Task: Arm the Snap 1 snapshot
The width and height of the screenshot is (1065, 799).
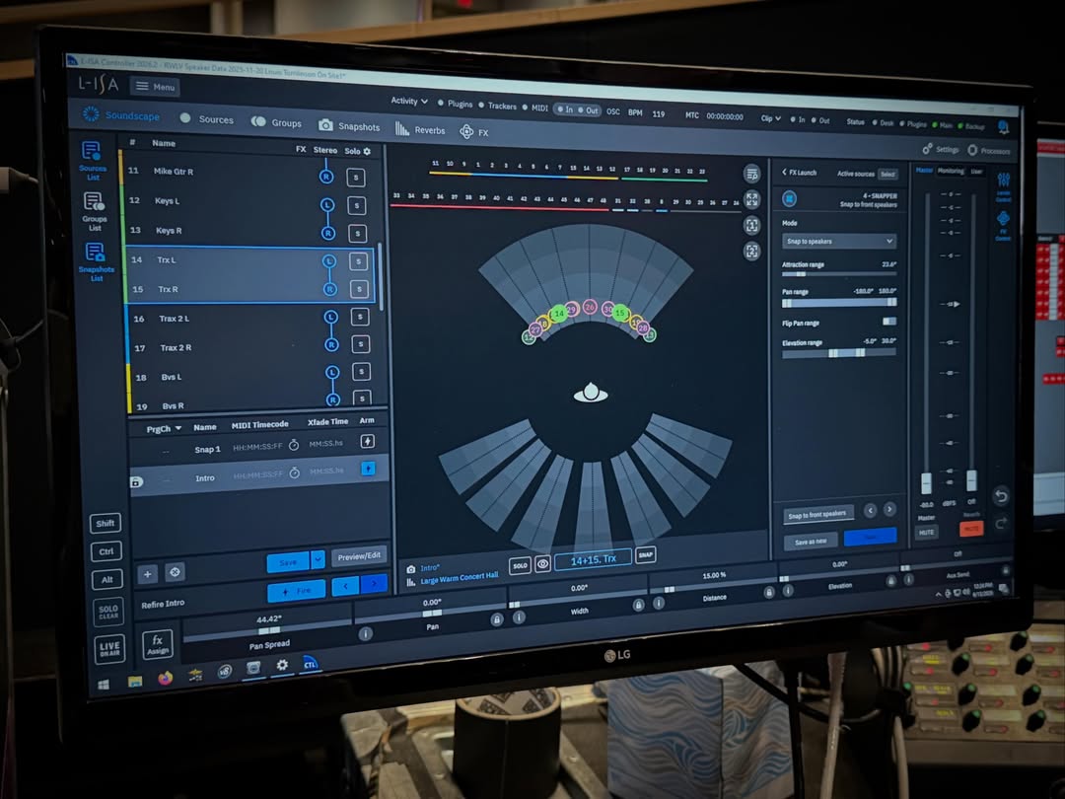Action: [x=367, y=442]
